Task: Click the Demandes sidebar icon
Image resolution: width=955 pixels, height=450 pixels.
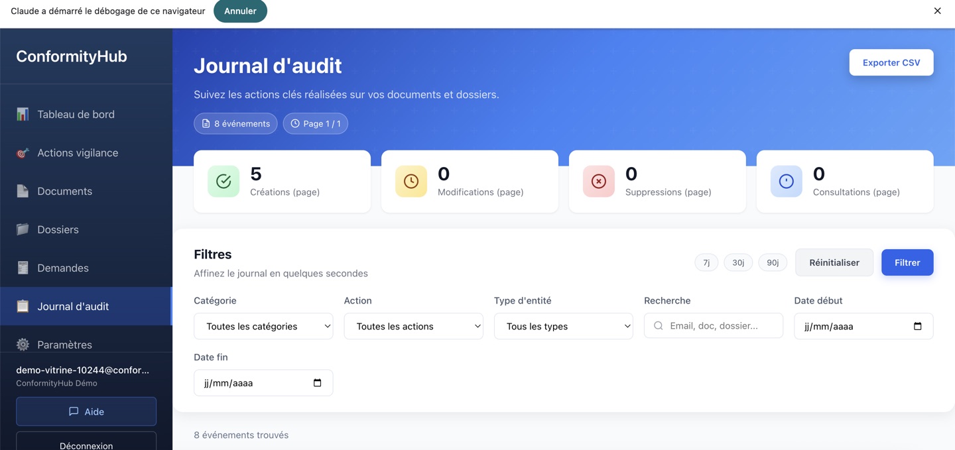Action: (23, 268)
